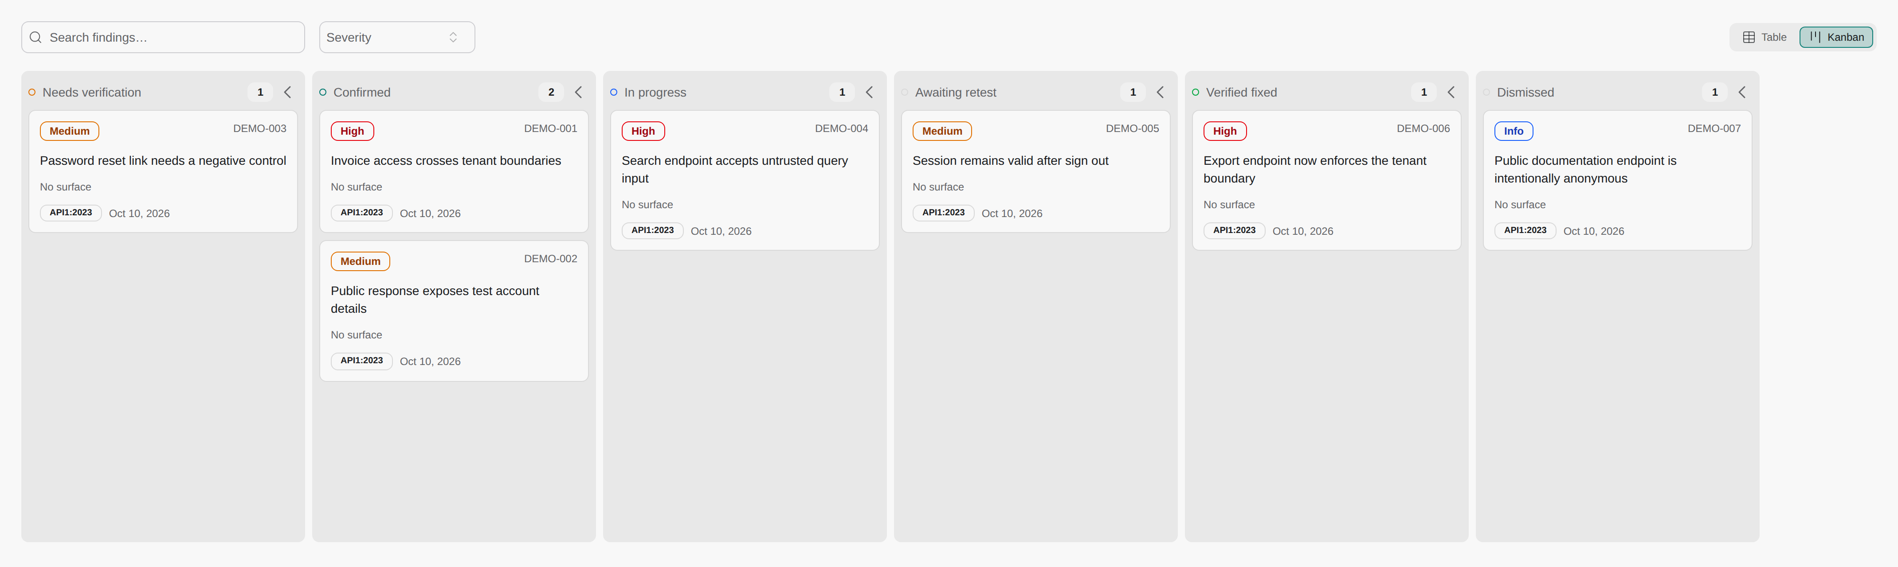Viewport: 1898px width, 567px height.
Task: Collapse the Needs verification column
Action: [287, 92]
